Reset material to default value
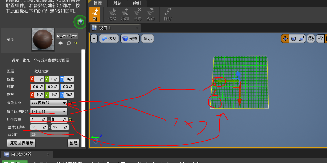This screenshot has width=327, height=163. (x=76, y=43)
